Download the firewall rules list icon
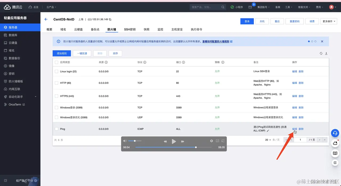 (326, 53)
